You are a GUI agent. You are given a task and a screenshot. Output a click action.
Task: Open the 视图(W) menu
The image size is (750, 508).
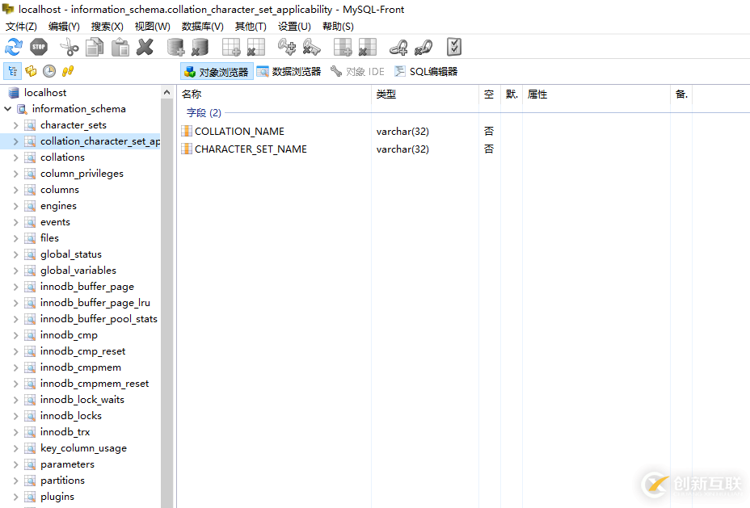click(x=152, y=27)
